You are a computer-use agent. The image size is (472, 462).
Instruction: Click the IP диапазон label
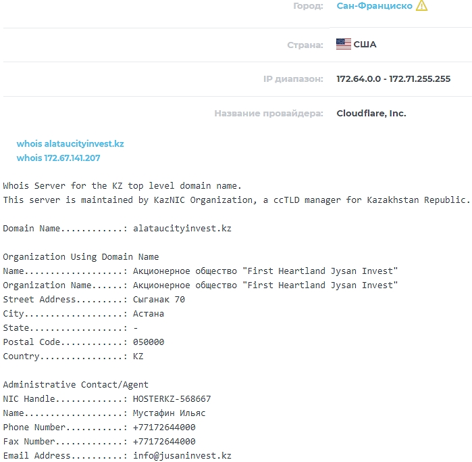[293, 79]
